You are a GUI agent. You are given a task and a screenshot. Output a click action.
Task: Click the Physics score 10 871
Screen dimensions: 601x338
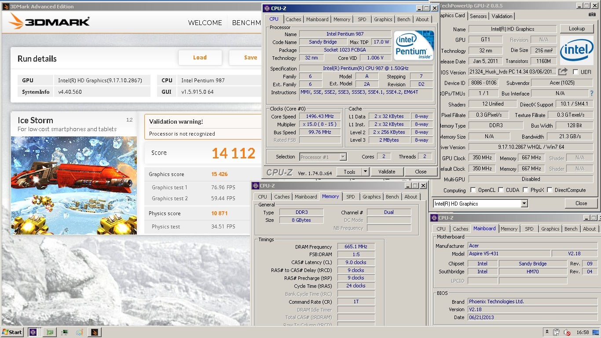point(220,213)
